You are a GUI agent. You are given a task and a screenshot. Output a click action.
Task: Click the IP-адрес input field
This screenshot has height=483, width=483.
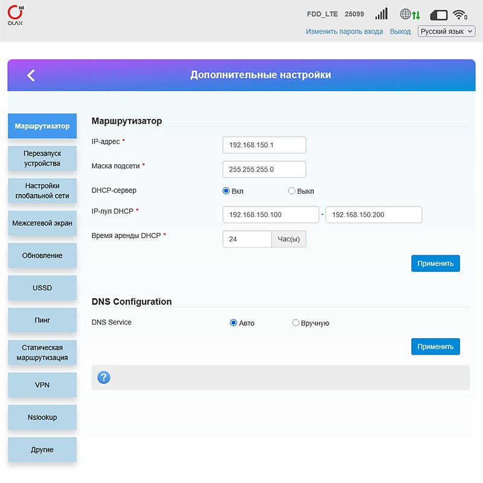[x=264, y=145]
